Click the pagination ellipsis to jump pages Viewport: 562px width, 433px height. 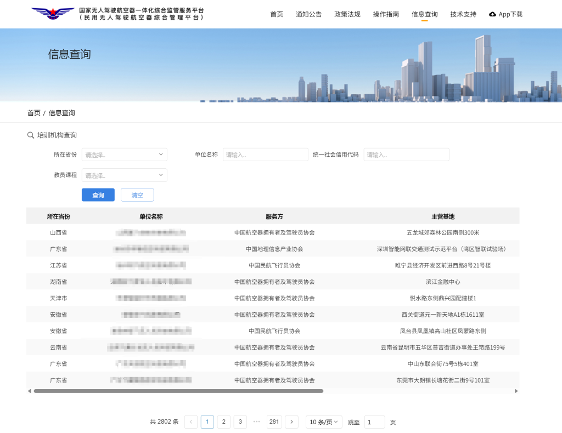click(256, 422)
